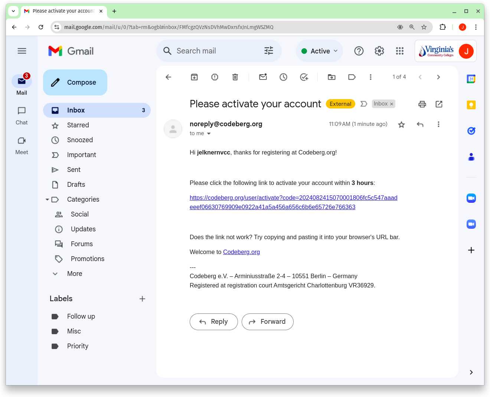
Task: Print the email with the printer icon
Action: (x=422, y=104)
